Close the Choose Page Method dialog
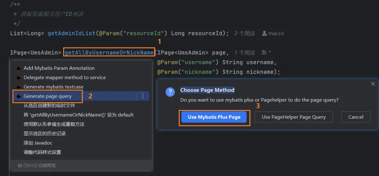The height and width of the screenshot is (176, 379). 373,84
